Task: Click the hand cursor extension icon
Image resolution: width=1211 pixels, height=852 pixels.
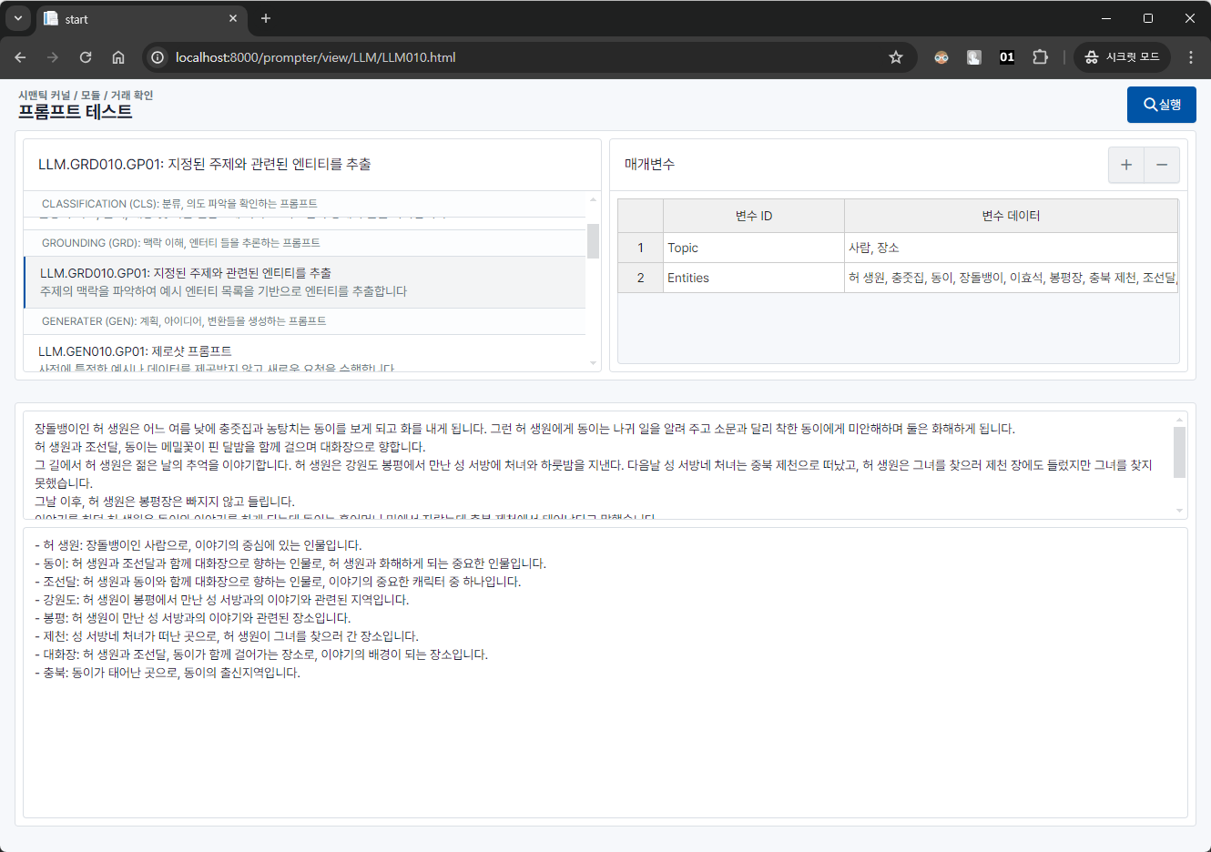Action: click(x=974, y=57)
